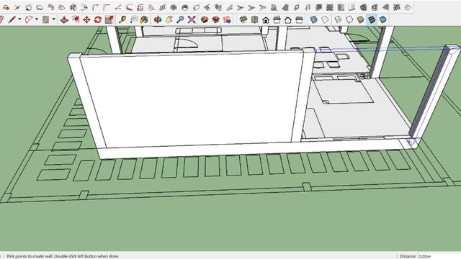Switch to Right view
The height and width of the screenshot is (259, 461).
tap(277, 19)
